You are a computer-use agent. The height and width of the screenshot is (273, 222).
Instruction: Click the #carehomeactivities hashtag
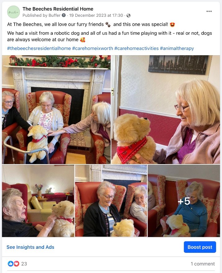pyautogui.click(x=136, y=48)
